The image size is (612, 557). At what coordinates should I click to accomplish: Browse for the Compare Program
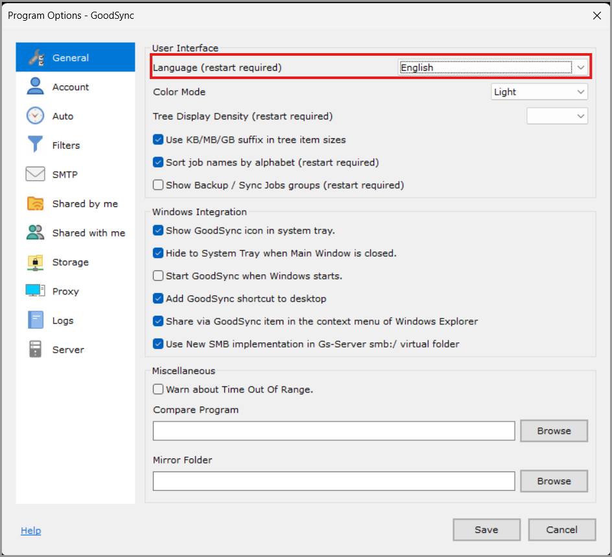tap(554, 431)
